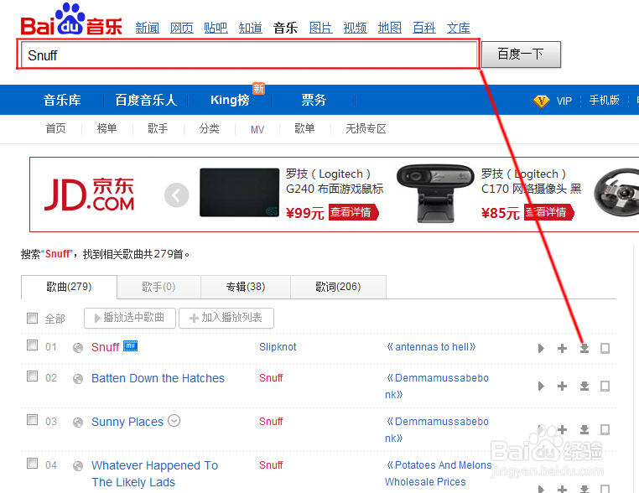Image resolution: width=639 pixels, height=493 pixels.
Task: Click the 加入播放列表 button
Action: 226,318
